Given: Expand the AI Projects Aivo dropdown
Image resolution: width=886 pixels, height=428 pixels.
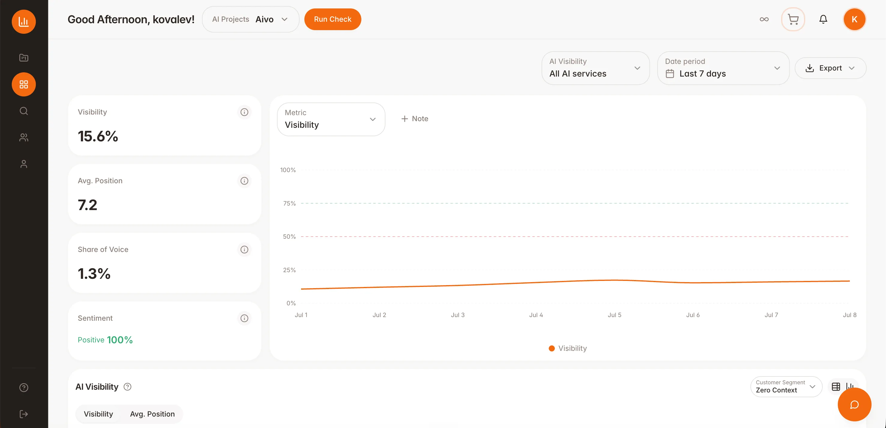Looking at the screenshot, I should [x=250, y=19].
